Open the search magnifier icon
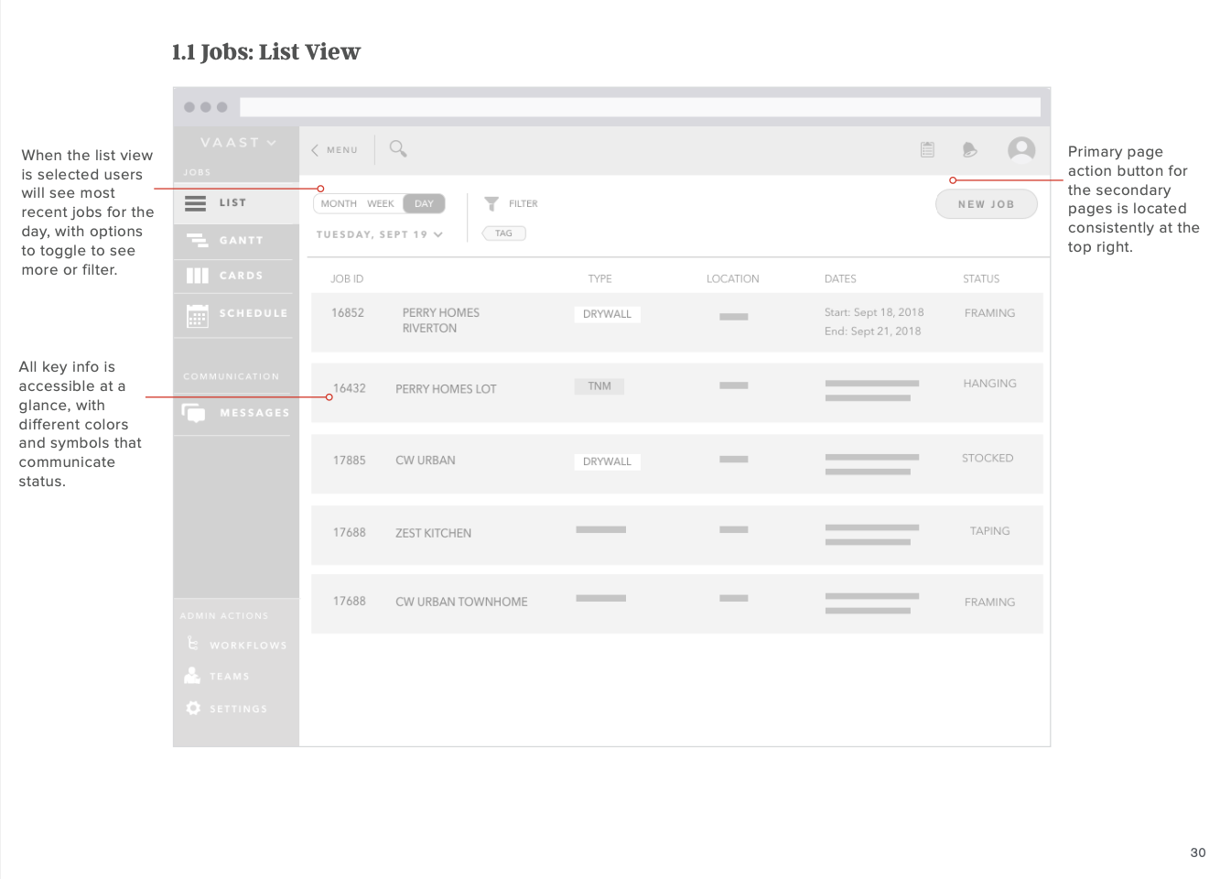 (x=398, y=148)
